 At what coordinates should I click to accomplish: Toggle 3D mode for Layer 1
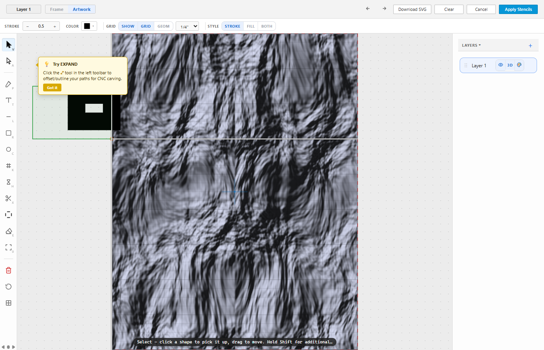[510, 65]
